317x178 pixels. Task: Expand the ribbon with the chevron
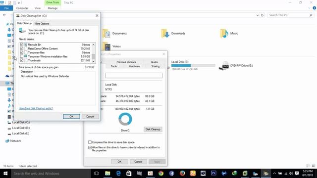(309, 8)
